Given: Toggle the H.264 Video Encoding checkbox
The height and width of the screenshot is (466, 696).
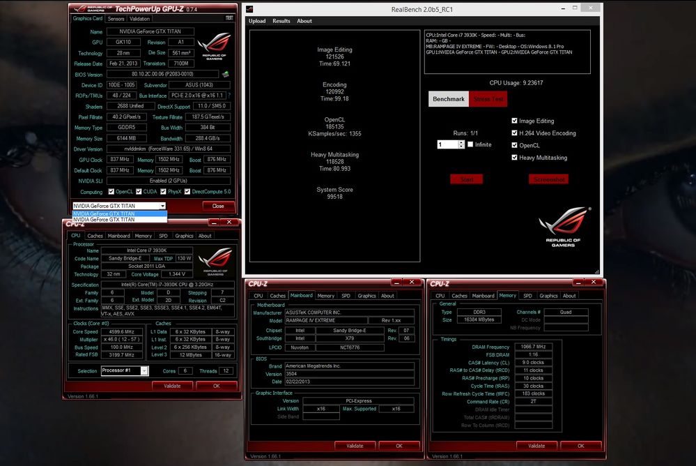Looking at the screenshot, I should click(514, 133).
